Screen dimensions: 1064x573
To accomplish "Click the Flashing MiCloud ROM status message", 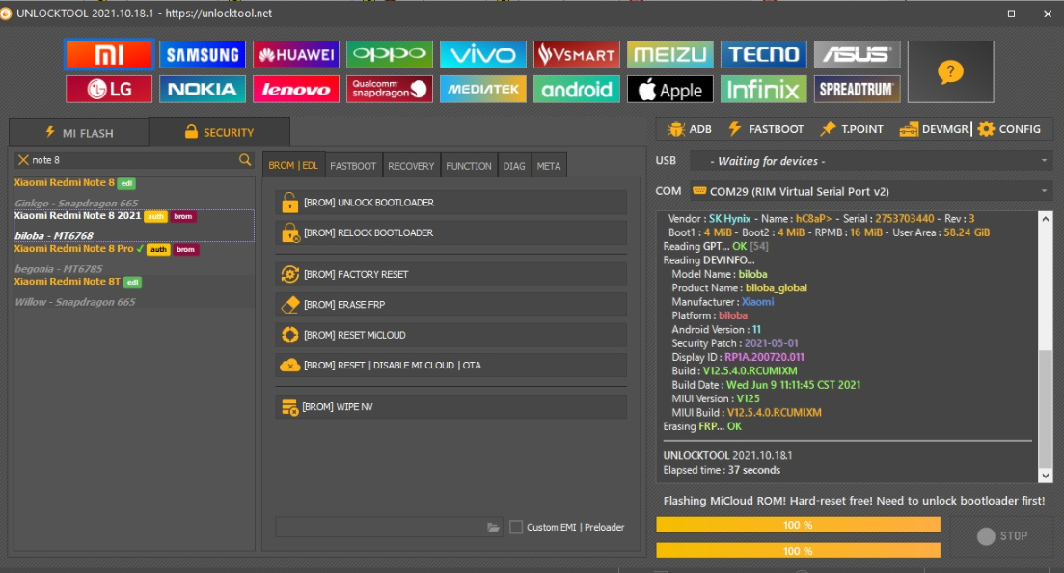I will [x=854, y=501].
